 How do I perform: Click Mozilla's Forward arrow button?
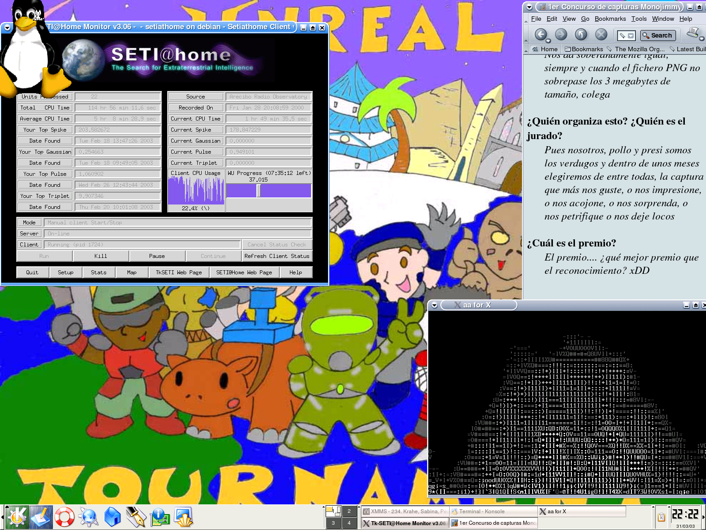[561, 34]
